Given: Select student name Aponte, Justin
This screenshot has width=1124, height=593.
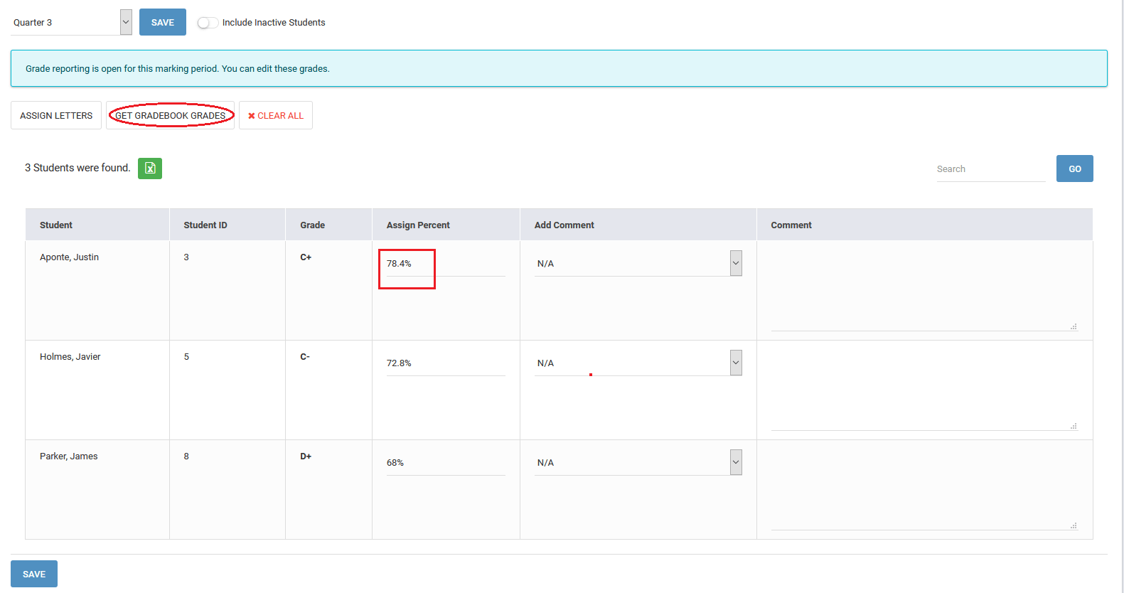Looking at the screenshot, I should click(x=70, y=257).
